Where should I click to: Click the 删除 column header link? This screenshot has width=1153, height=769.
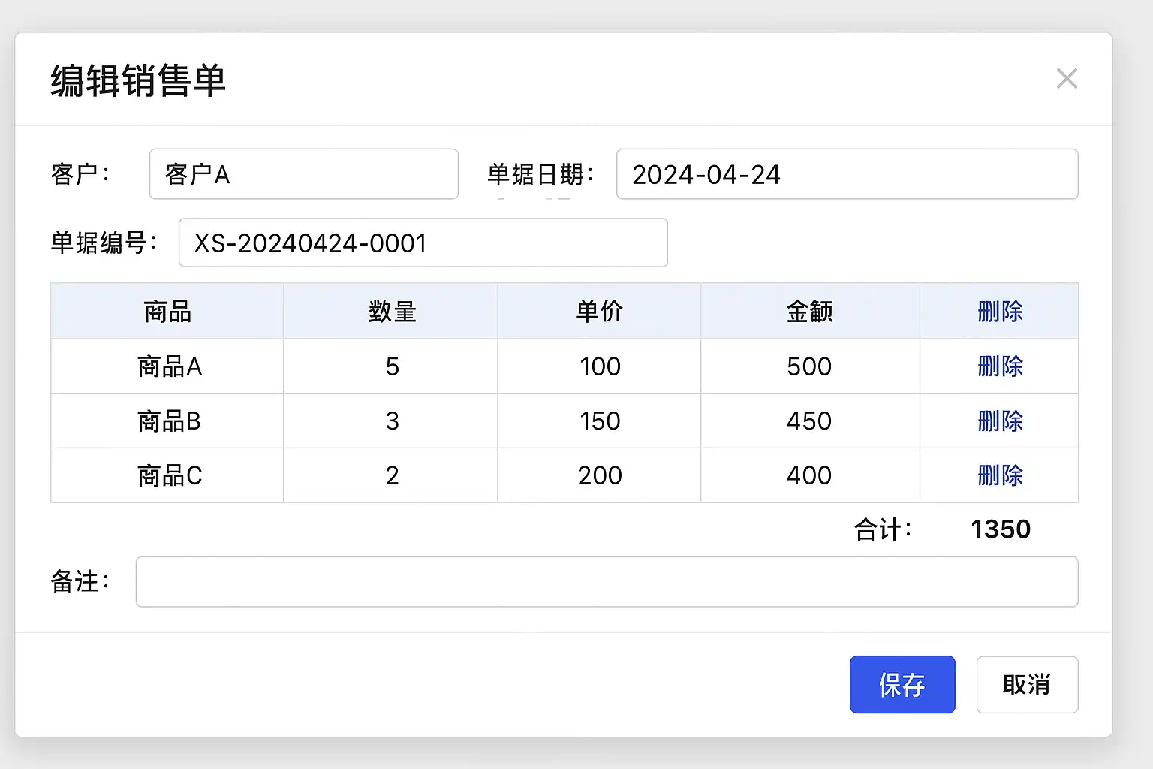[1000, 312]
